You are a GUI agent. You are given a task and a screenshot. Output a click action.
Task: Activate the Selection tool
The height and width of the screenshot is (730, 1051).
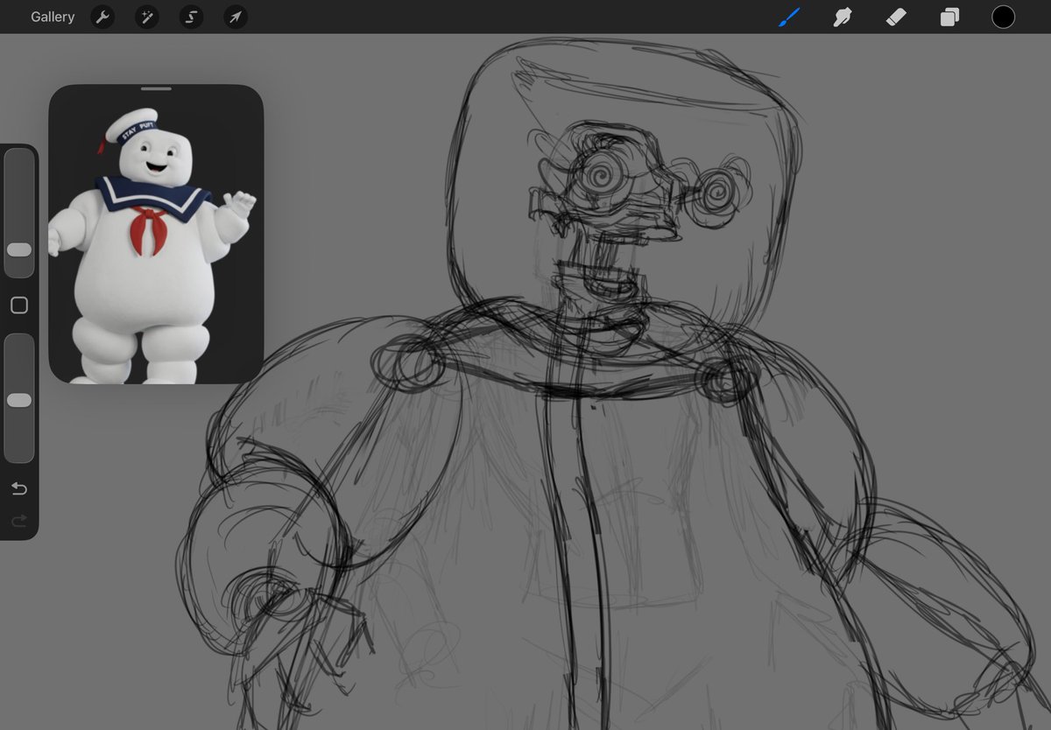pyautogui.click(x=191, y=17)
